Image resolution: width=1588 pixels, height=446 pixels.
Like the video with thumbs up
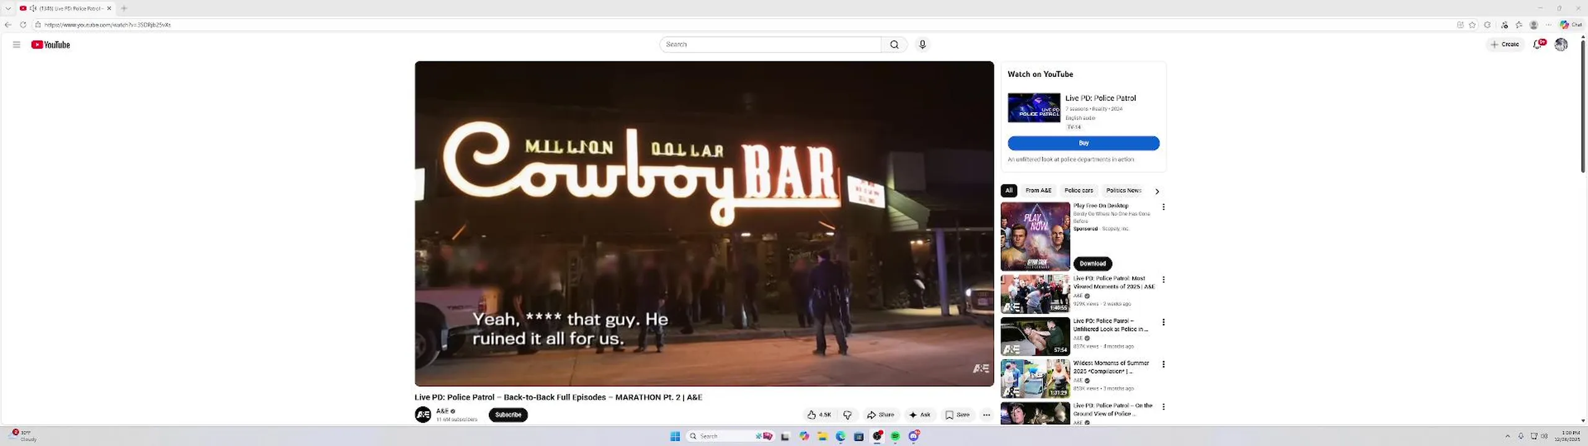pos(819,415)
